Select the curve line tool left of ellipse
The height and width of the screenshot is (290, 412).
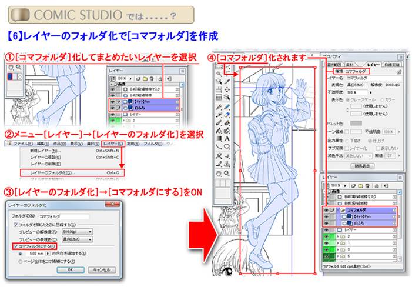[219, 146]
